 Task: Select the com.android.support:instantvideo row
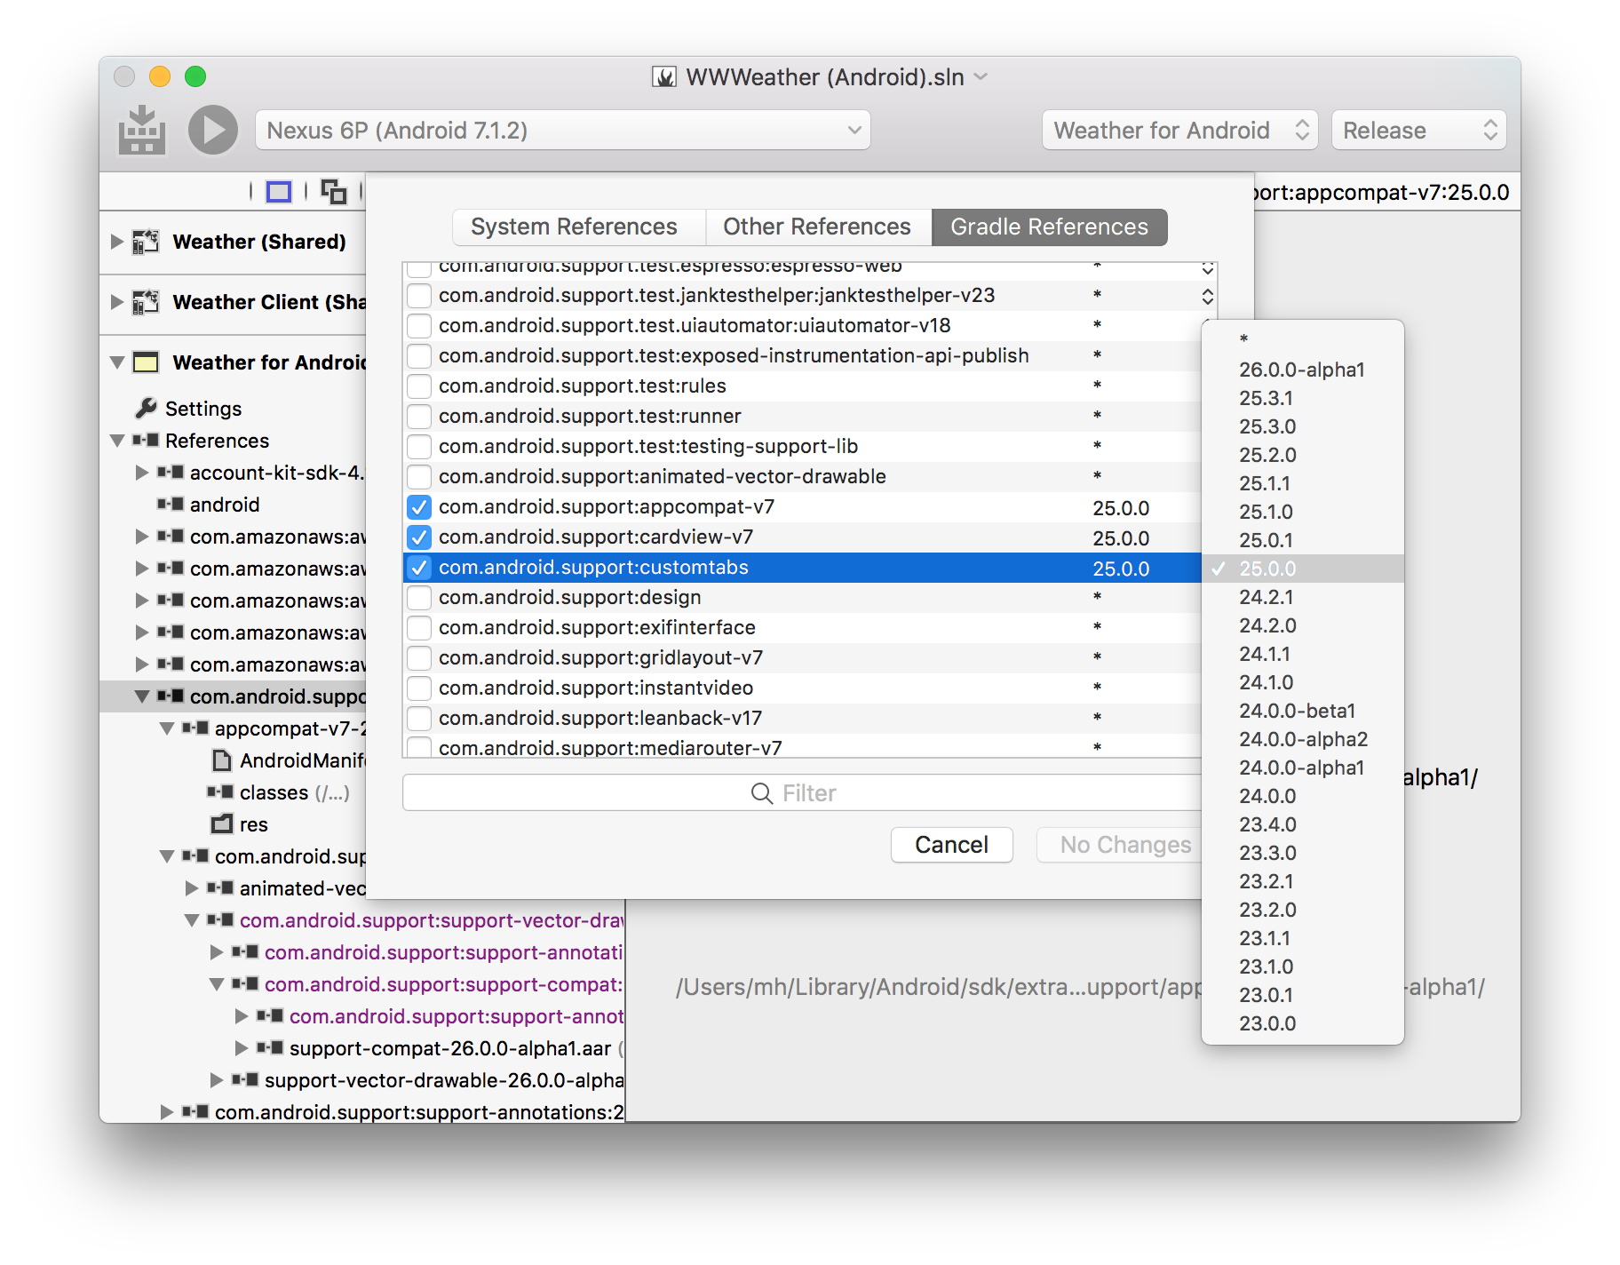802,688
